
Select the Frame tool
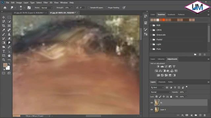(x=9, y=26)
